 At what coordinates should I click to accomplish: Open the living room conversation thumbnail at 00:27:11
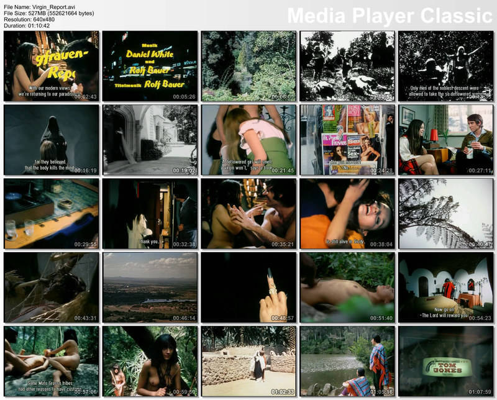(446, 140)
